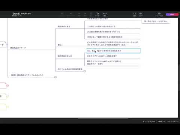Expand the collapsed 【実践】 branch circle
This screenshot has height=135, width=180.
(x=55, y=77)
